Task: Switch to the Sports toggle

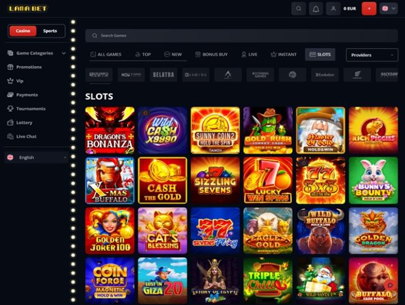Action: point(50,30)
